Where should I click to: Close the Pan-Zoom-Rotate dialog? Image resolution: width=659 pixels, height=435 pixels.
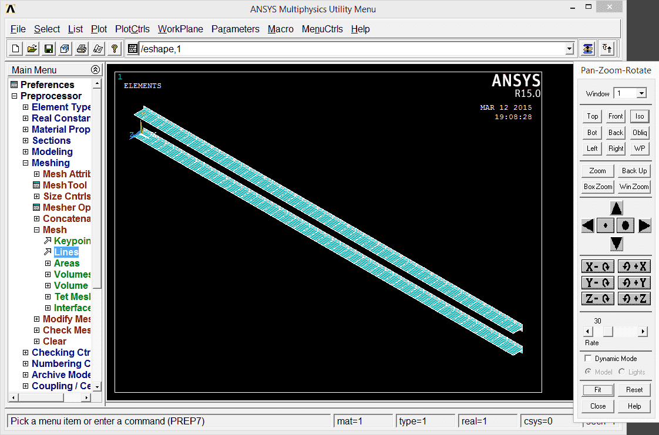(x=598, y=406)
